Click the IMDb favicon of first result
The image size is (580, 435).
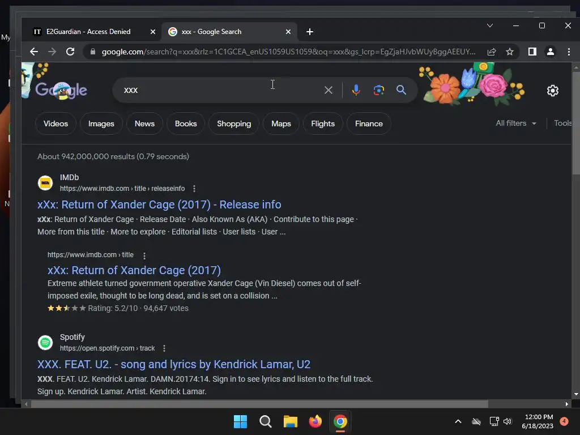45,183
